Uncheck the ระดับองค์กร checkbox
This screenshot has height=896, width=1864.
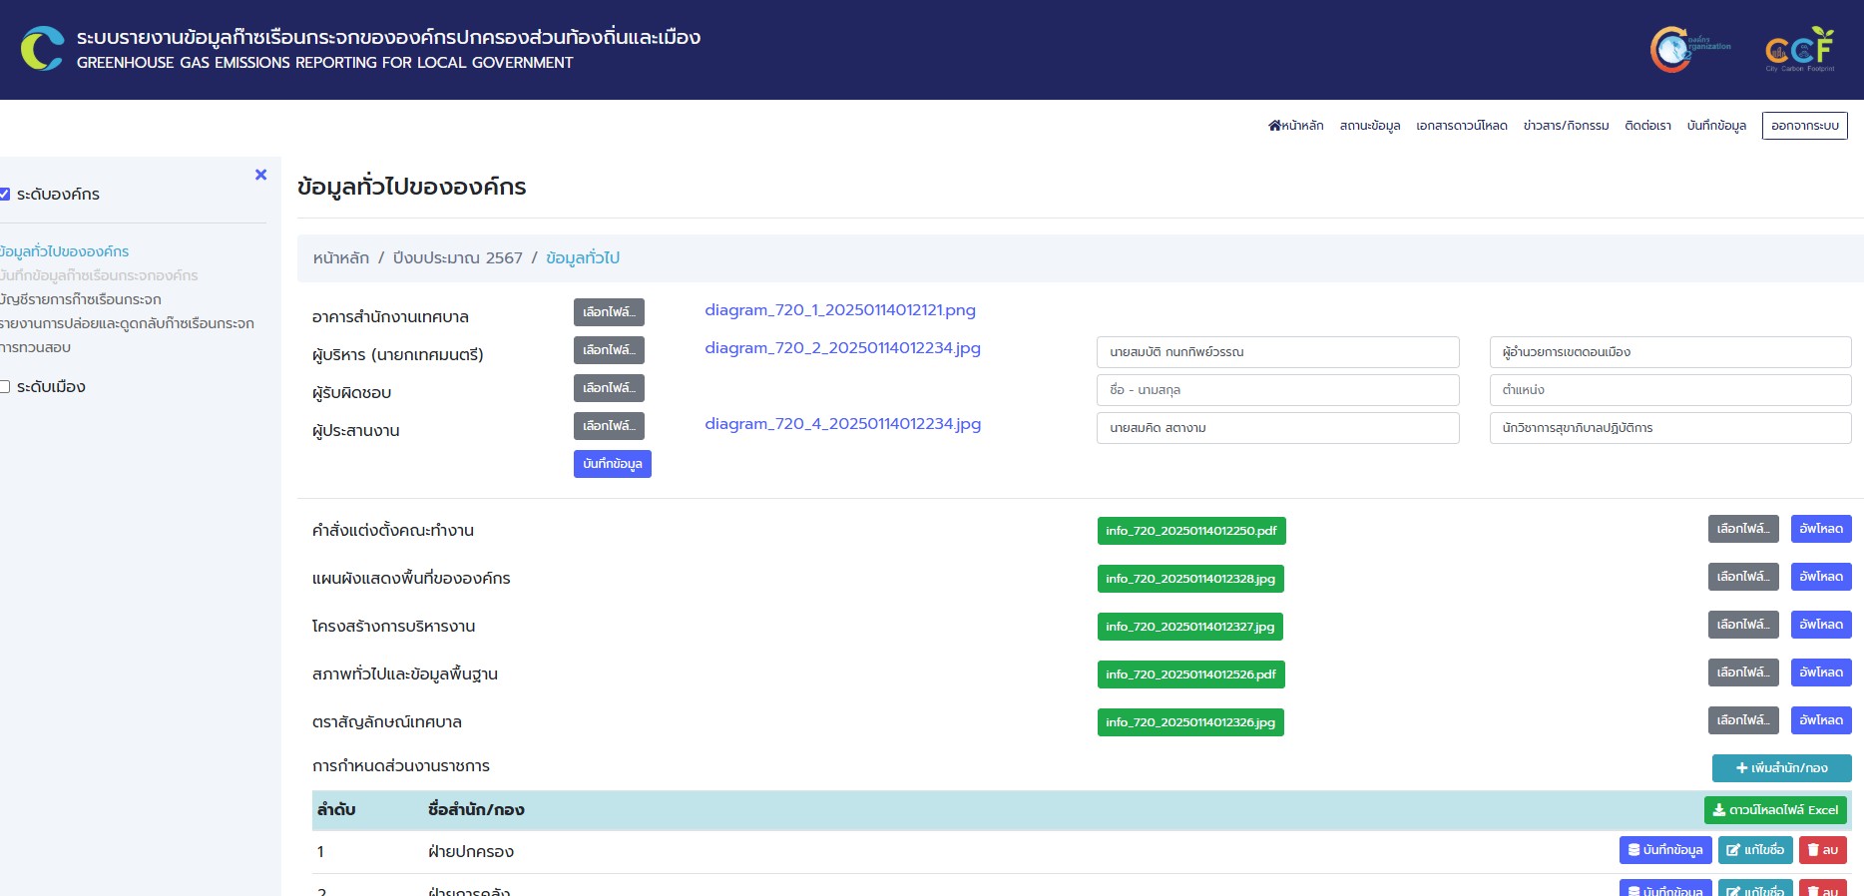(5, 195)
